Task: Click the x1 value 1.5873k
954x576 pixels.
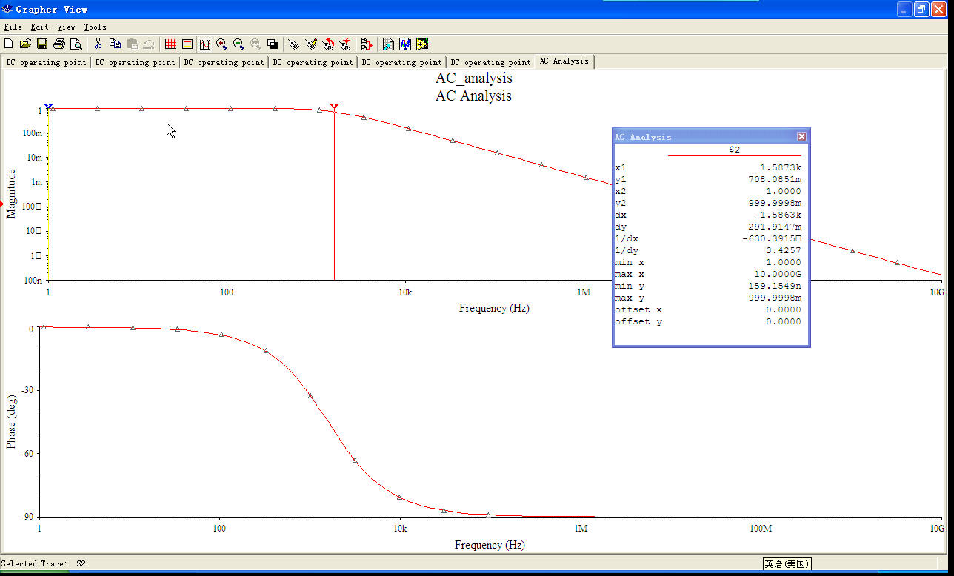Action: pos(780,168)
